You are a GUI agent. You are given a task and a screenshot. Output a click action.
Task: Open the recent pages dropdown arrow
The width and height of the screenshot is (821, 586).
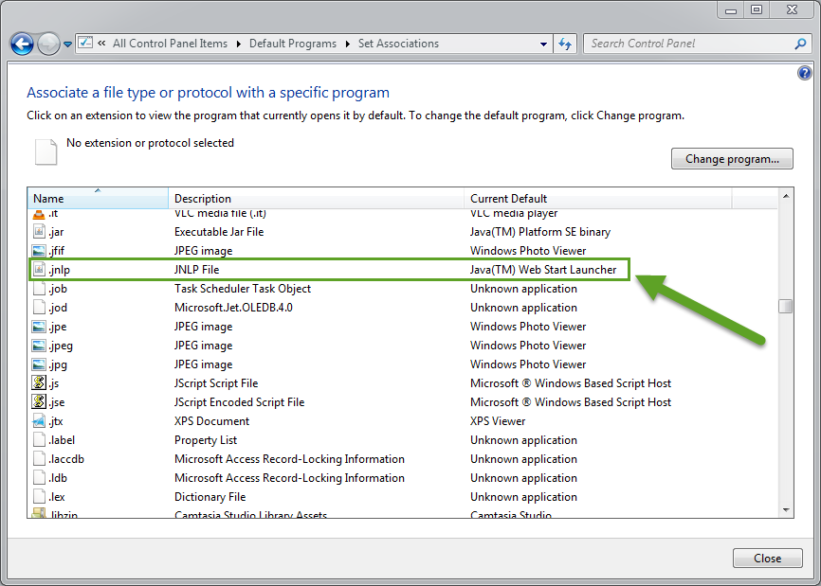coord(67,44)
